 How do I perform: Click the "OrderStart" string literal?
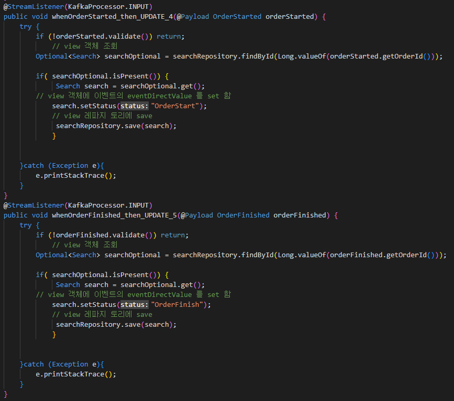pos(175,106)
